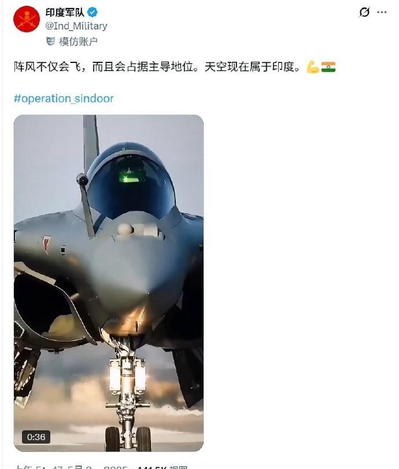Open the three-dot more options menu
399x469 pixels.
tap(382, 12)
